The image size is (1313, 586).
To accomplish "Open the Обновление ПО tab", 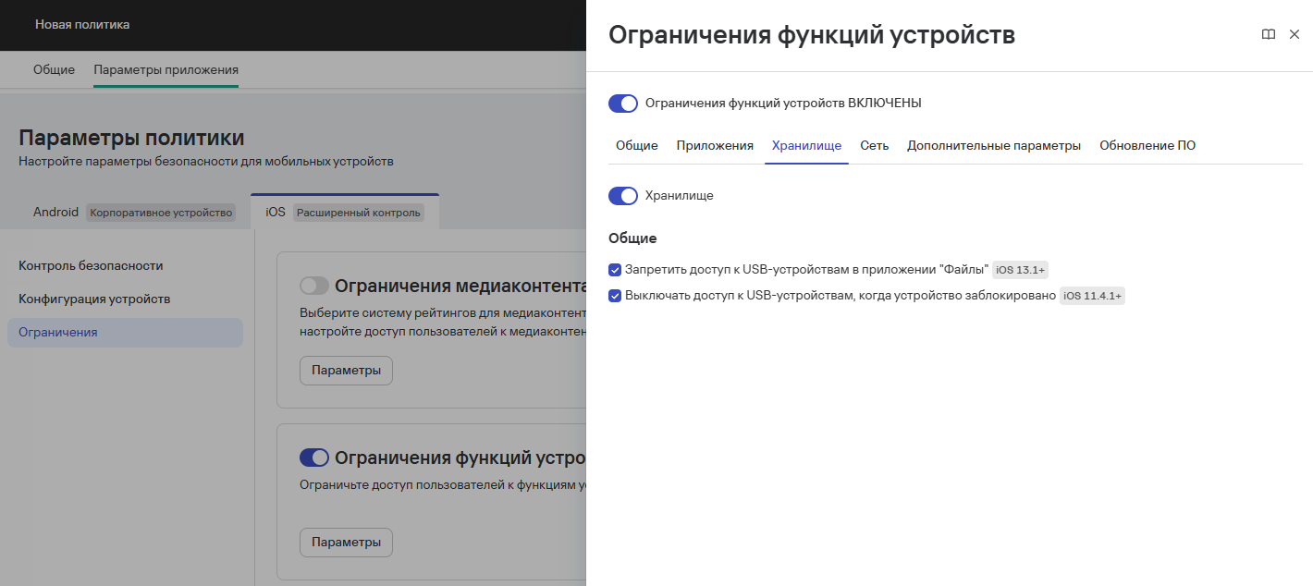I will click(x=1147, y=146).
